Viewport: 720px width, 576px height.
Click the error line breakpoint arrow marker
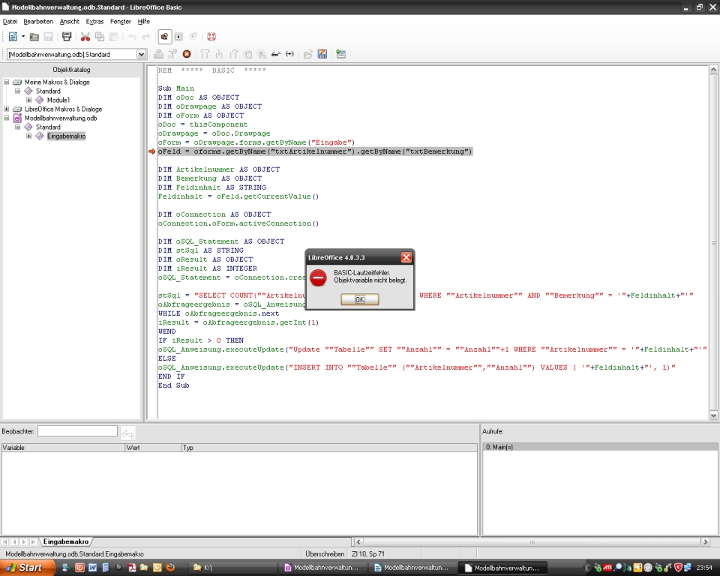[152, 151]
